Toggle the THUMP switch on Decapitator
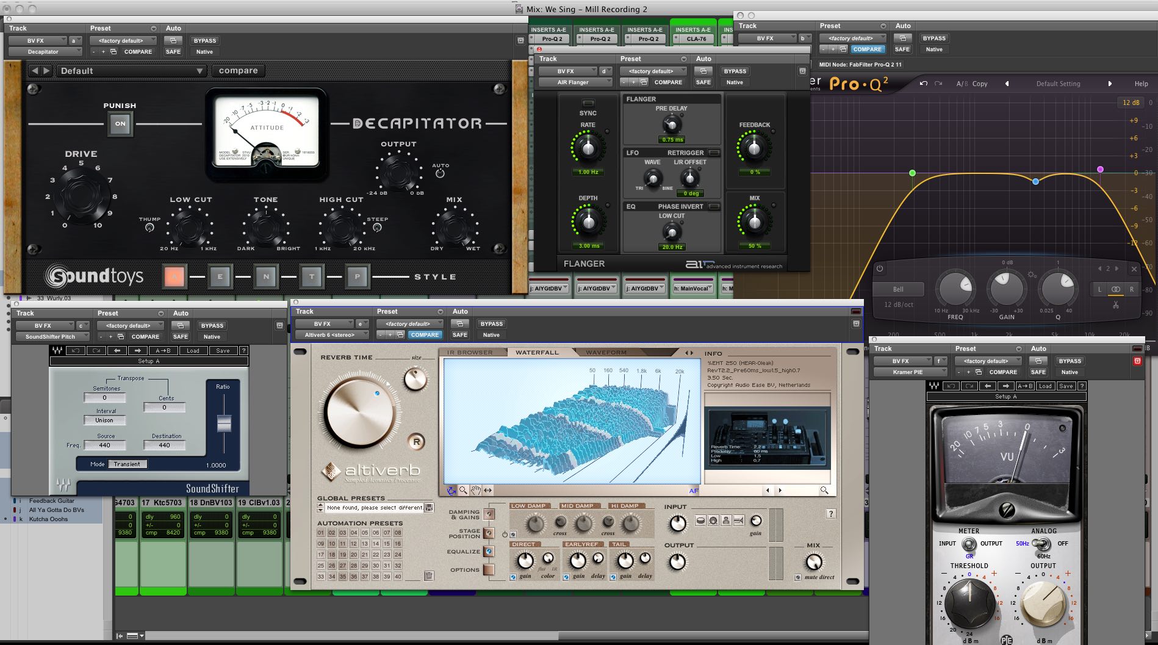The image size is (1158, 645). click(x=149, y=228)
